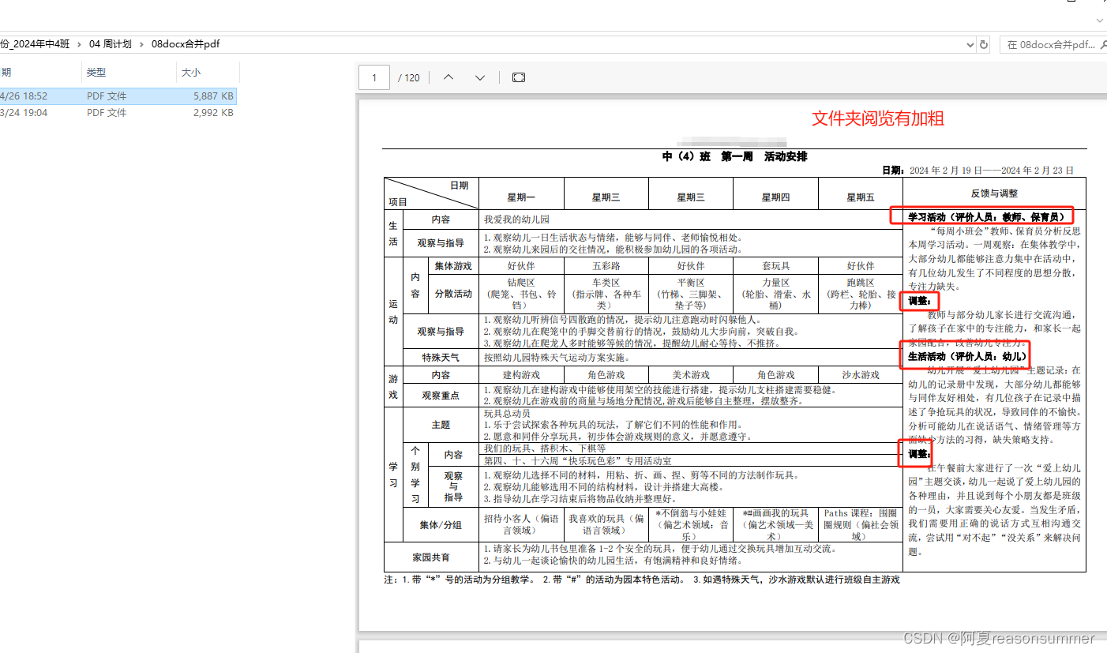Open the address bar history dropdown arrow

pos(970,44)
